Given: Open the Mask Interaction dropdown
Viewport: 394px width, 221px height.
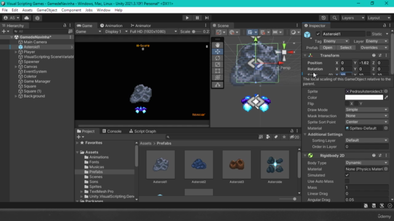Looking at the screenshot, I should (367, 116).
